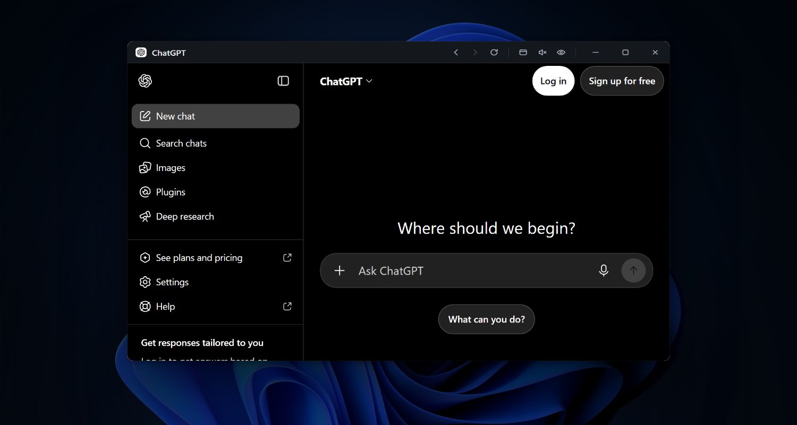Open the Images section
Image resolution: width=797 pixels, height=425 pixels.
coord(216,168)
